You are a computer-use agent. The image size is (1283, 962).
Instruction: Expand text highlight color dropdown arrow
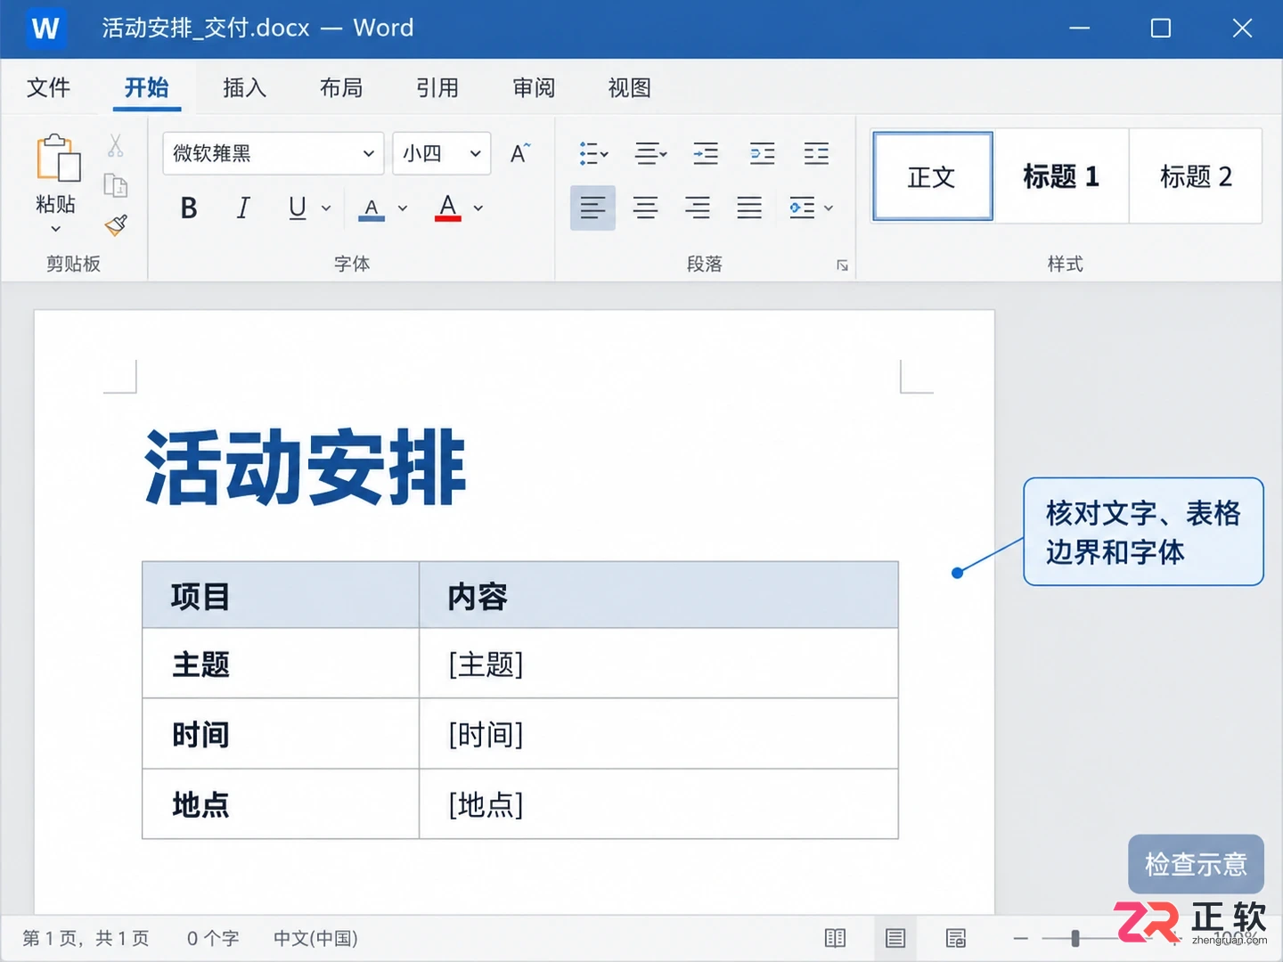(x=403, y=208)
